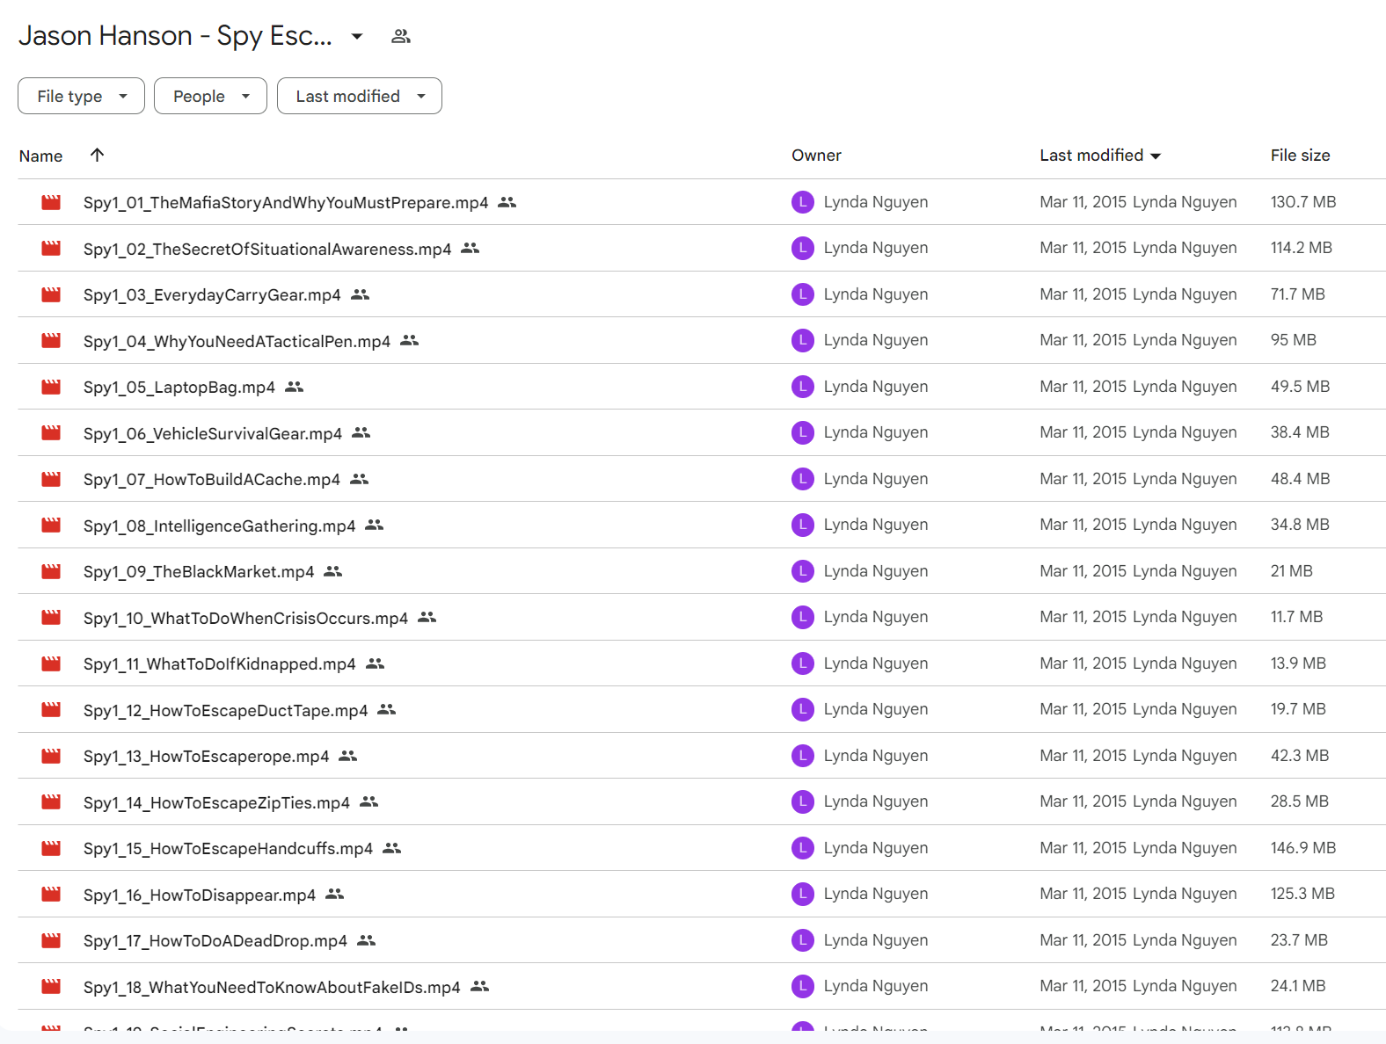
Task: Click video icon for Spy1_05_LaptopBag file
Action: coord(51,388)
